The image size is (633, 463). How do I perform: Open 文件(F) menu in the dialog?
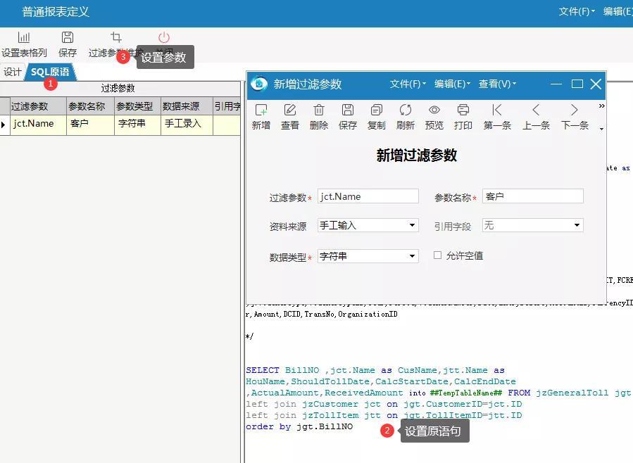click(x=408, y=84)
